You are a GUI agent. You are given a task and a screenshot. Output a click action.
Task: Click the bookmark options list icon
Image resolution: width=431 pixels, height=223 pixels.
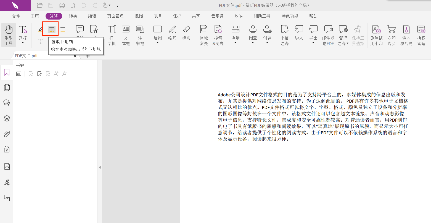(x=19, y=74)
